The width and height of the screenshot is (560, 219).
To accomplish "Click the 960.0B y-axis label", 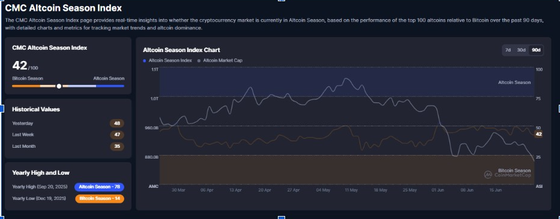I will click(152, 127).
